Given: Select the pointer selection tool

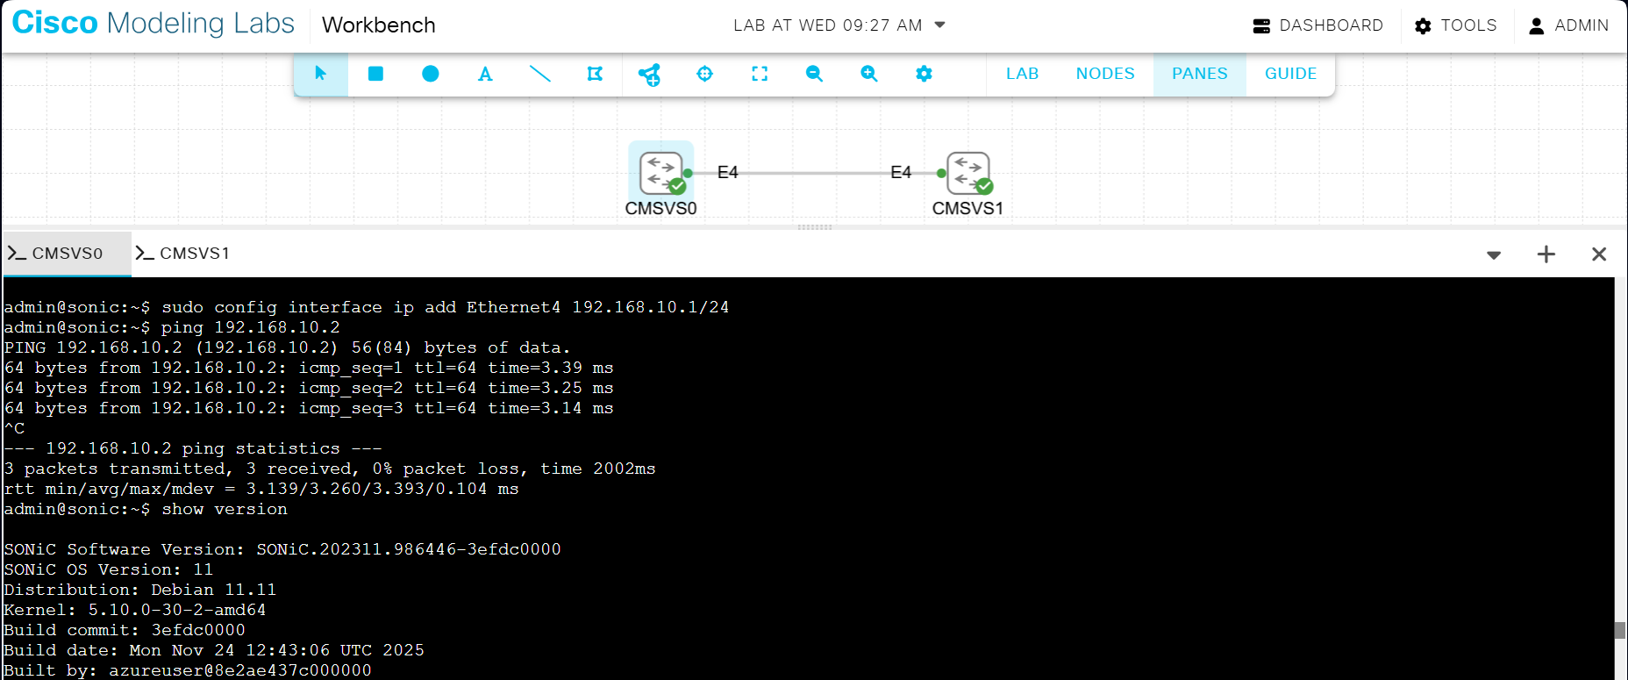Looking at the screenshot, I should 321,74.
